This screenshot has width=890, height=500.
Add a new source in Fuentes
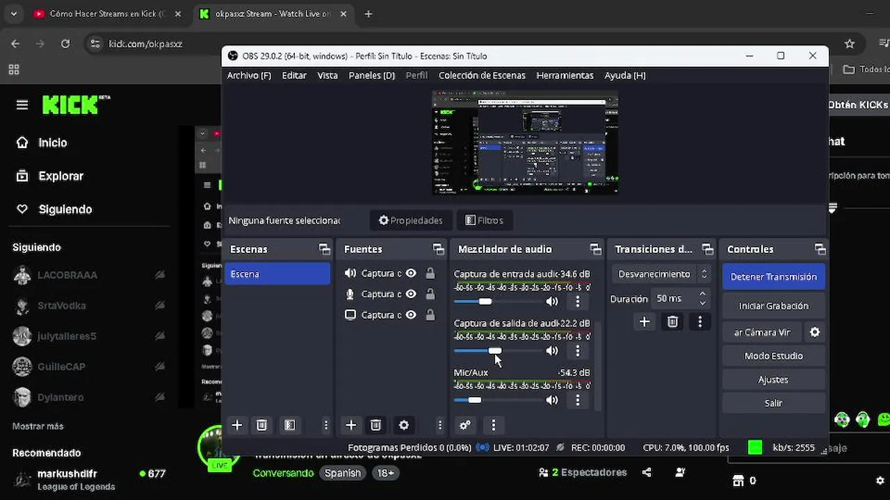351,425
